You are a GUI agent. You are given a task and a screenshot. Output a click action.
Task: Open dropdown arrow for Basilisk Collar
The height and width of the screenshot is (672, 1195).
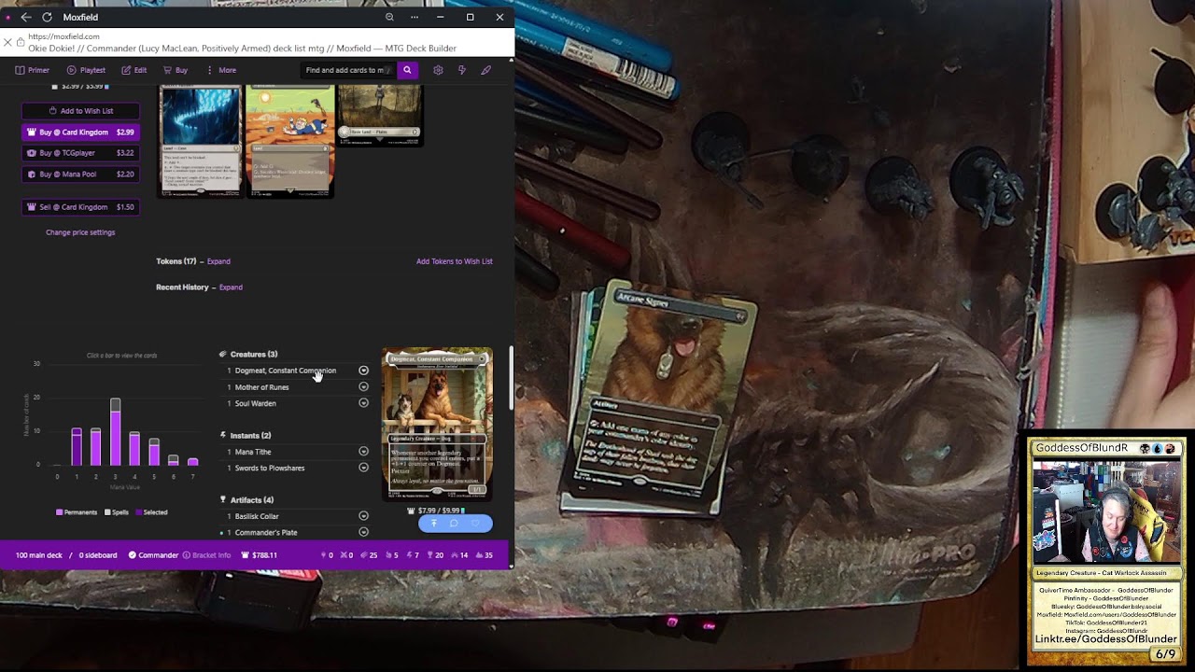[x=364, y=516]
